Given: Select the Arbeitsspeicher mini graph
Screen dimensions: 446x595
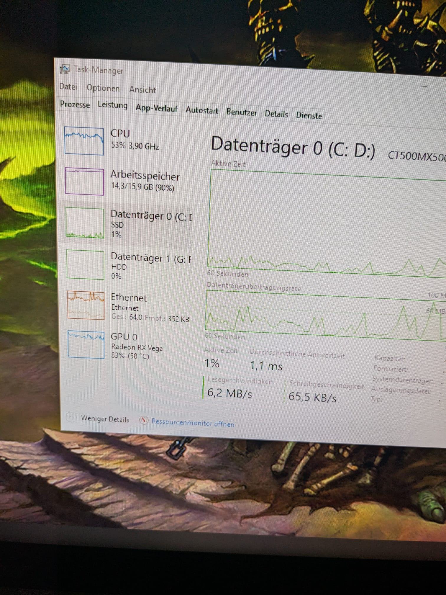Looking at the screenshot, I should (x=84, y=181).
